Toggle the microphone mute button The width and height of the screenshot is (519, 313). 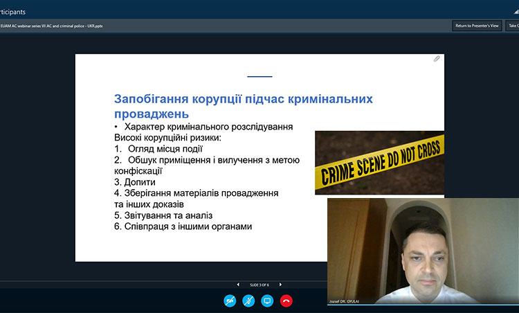pos(248,301)
